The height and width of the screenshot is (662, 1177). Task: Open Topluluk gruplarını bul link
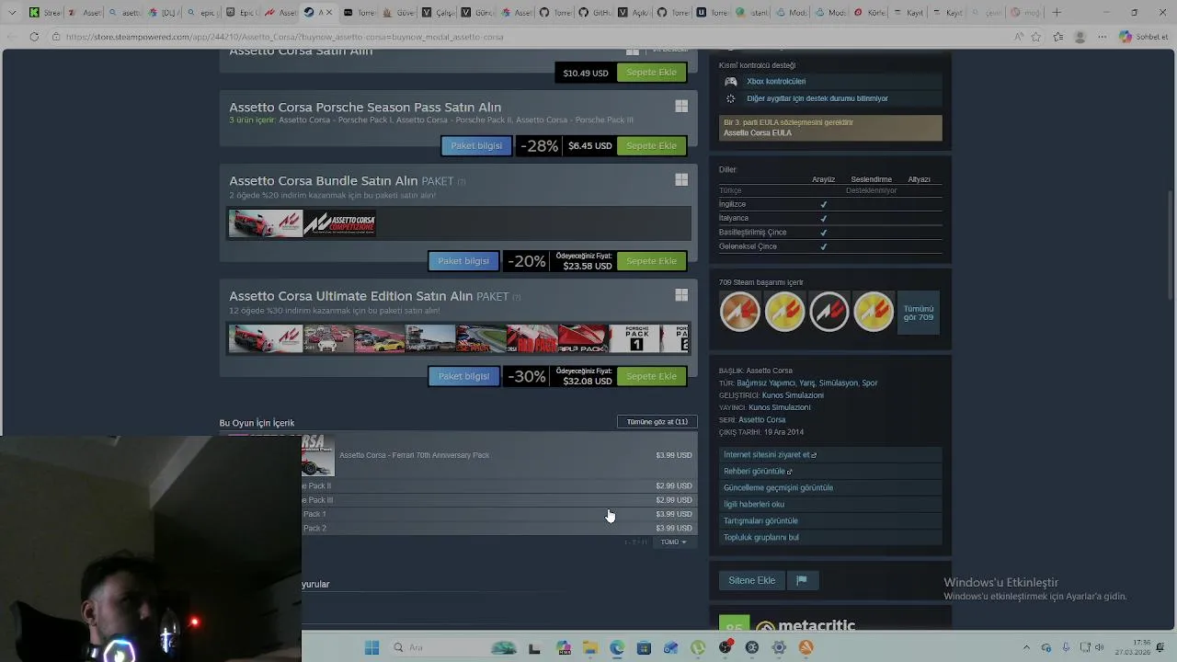(830, 537)
